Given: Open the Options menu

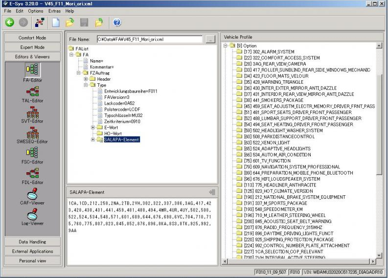Looking at the screenshot, I should 35,11.
